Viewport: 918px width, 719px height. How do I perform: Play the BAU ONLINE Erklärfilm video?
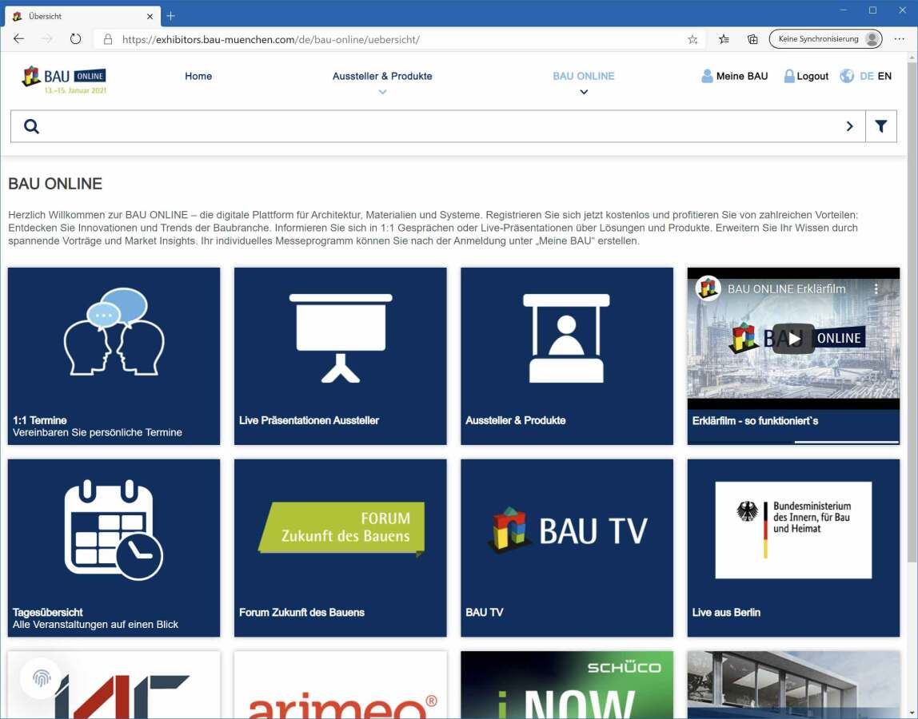pyautogui.click(x=793, y=338)
